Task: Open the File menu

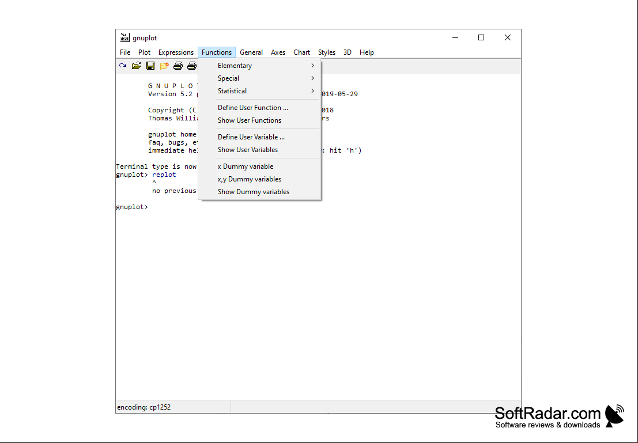Action: pos(125,52)
